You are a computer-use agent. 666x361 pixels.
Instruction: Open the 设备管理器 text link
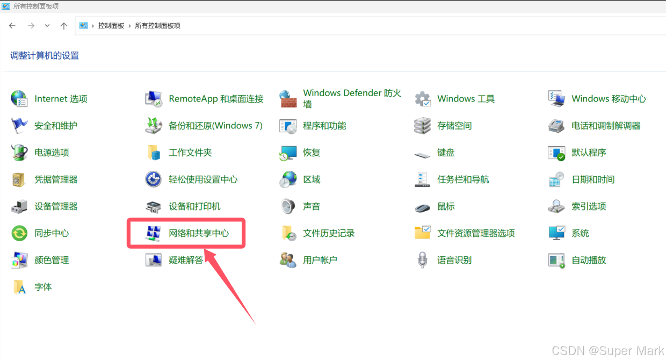point(56,206)
